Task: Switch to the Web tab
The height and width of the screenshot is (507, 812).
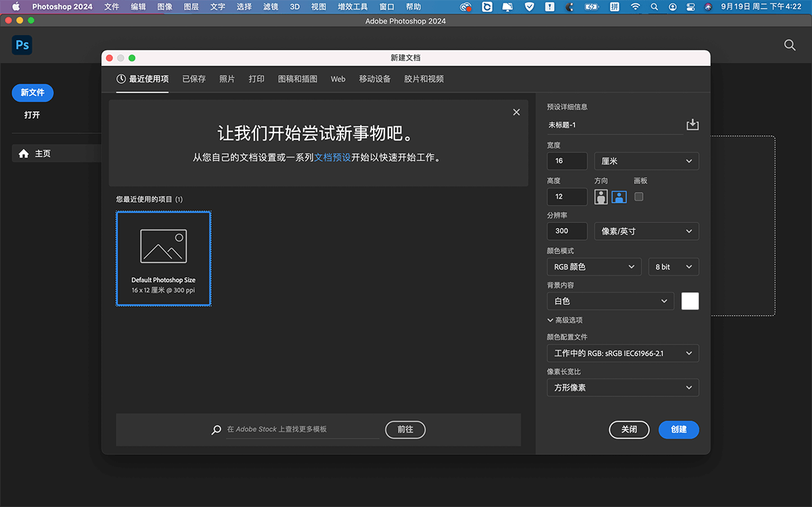Action: click(x=338, y=79)
